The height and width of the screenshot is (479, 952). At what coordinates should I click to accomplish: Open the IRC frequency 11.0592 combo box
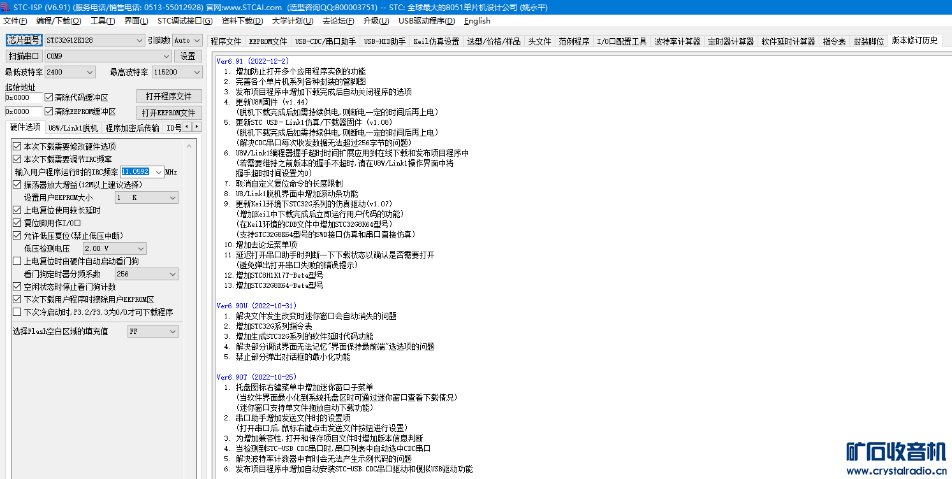[142, 172]
